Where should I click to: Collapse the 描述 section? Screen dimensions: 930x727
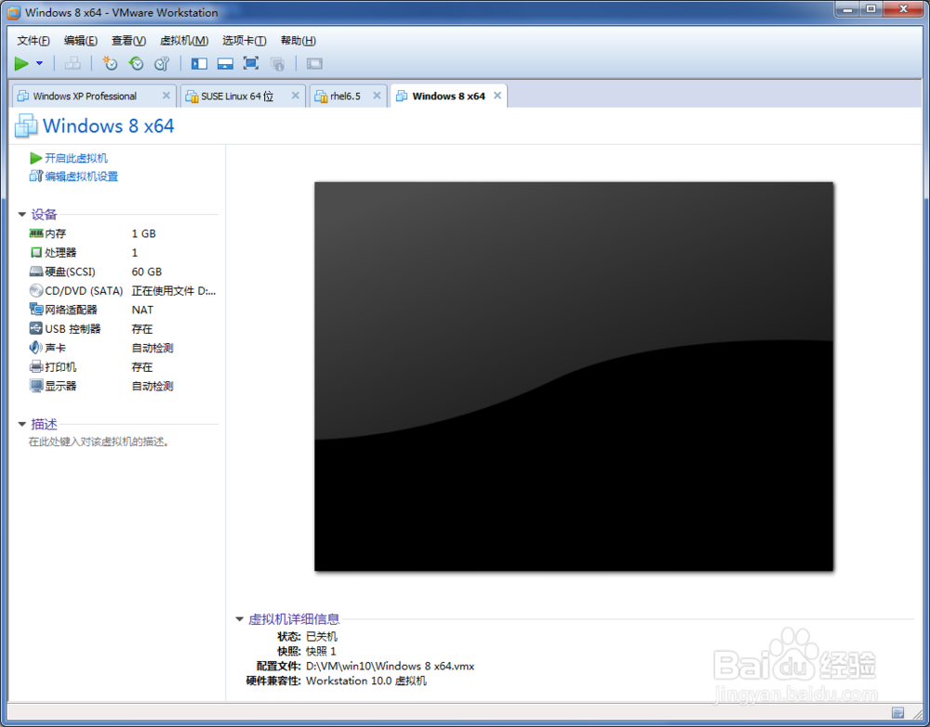[22, 424]
